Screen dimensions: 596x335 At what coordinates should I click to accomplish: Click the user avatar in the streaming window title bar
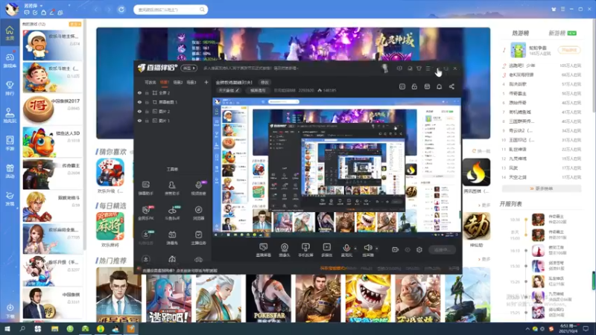point(384,68)
